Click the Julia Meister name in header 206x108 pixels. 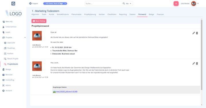point(185,3)
